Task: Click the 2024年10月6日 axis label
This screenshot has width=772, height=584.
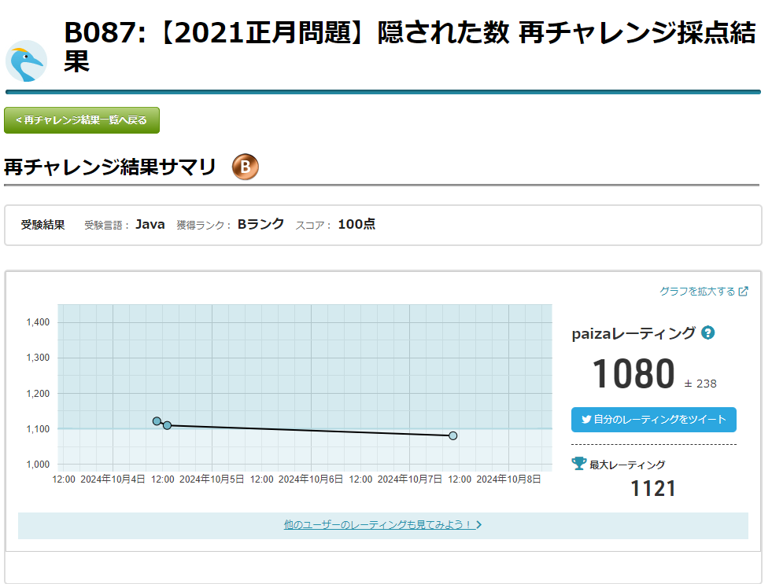Action: 311,479
